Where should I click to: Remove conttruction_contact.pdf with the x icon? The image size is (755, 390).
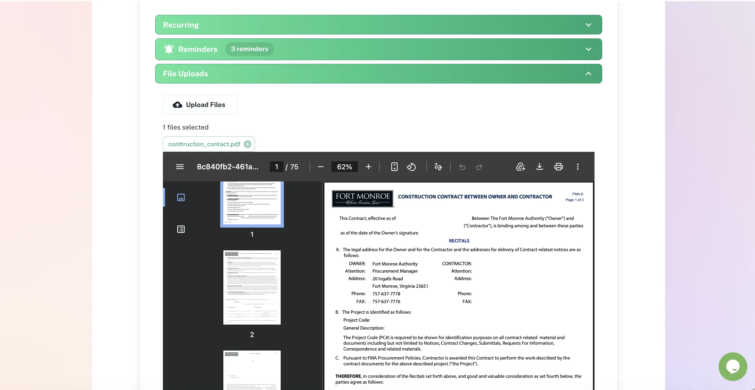[x=247, y=144]
